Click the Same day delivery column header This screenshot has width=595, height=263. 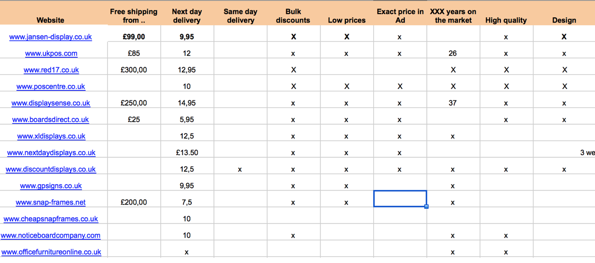(x=240, y=16)
